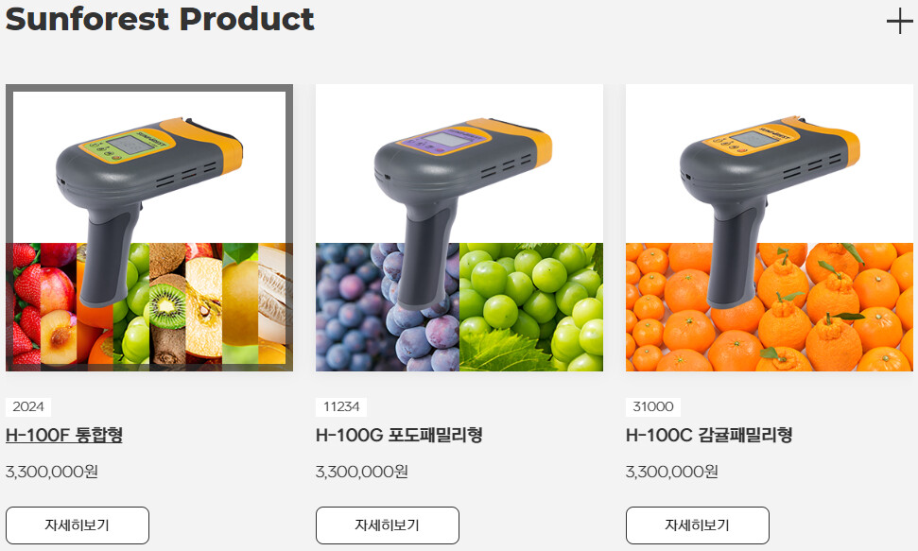Click the H-100G 포도패밀리형 product title

point(399,435)
